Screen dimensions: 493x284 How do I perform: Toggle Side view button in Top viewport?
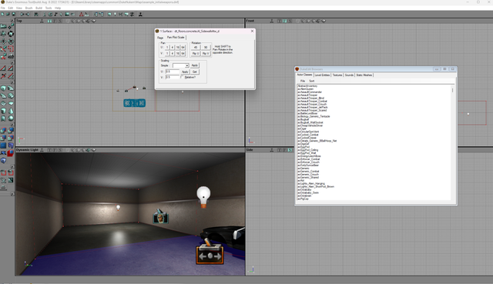click(60, 21)
